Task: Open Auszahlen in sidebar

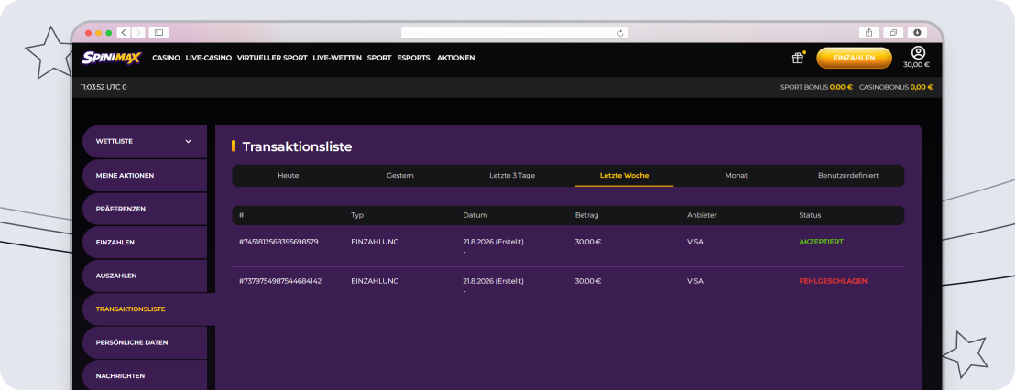Action: pos(145,276)
